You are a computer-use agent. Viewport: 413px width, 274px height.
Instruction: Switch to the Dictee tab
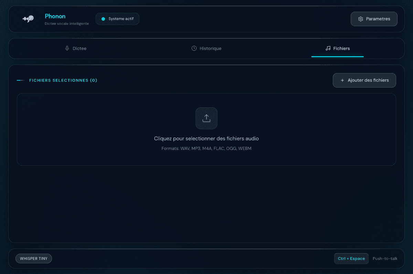point(75,48)
